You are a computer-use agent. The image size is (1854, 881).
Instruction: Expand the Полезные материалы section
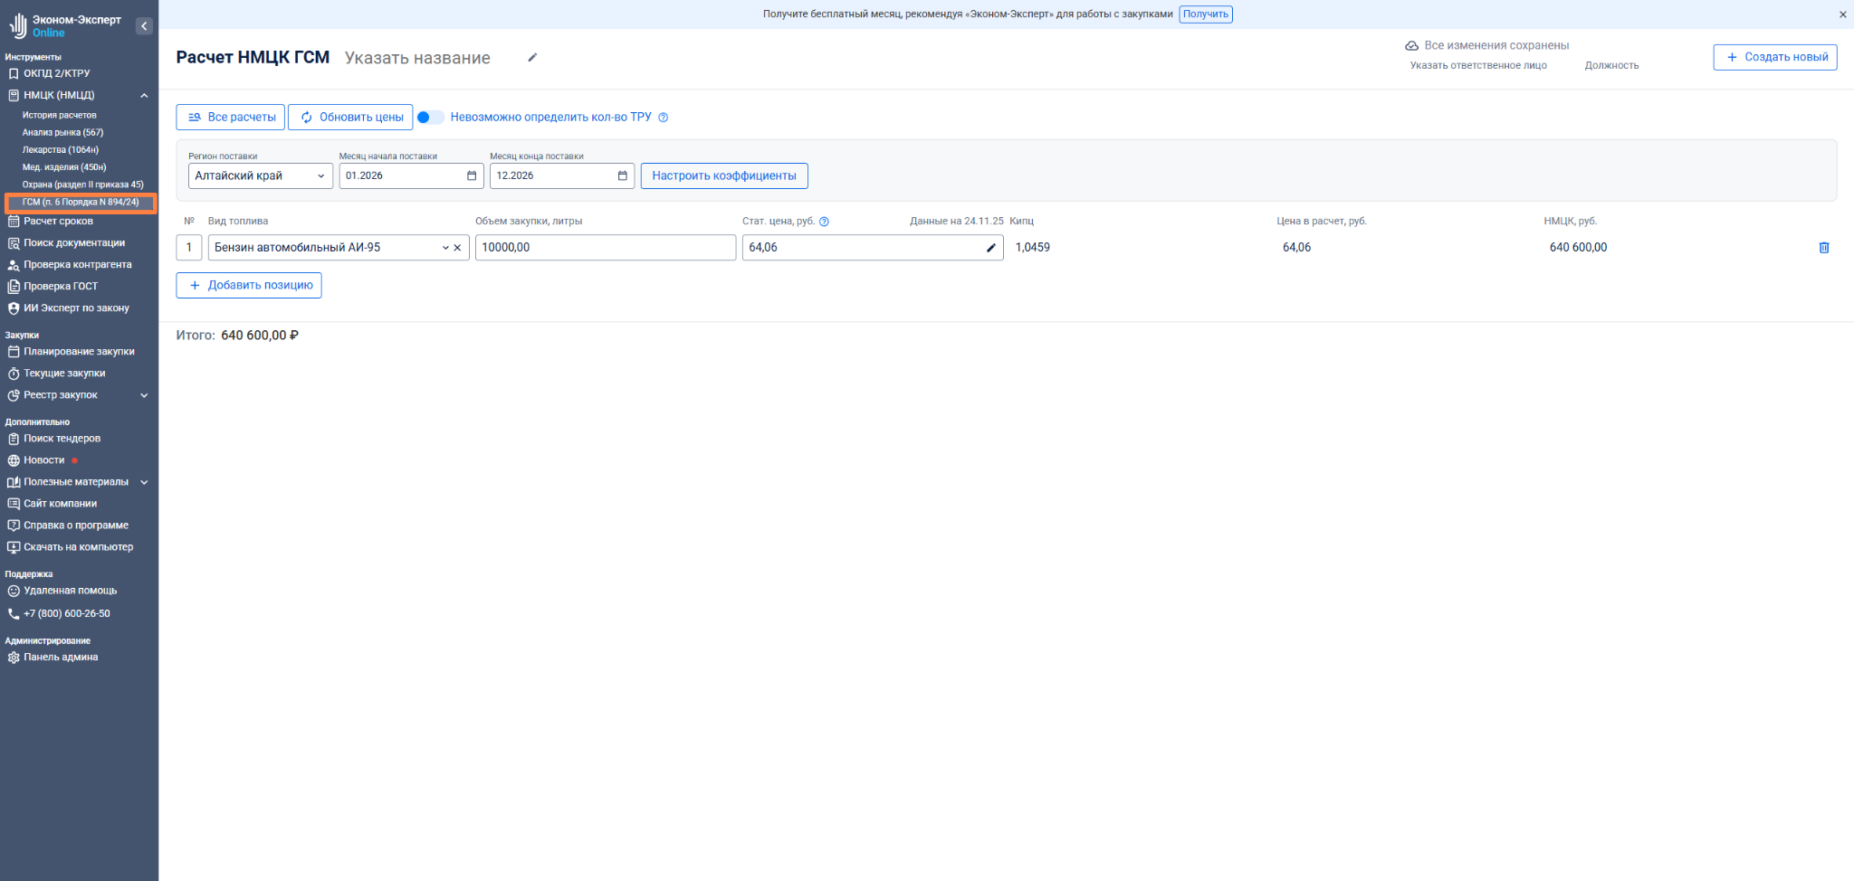pos(144,482)
